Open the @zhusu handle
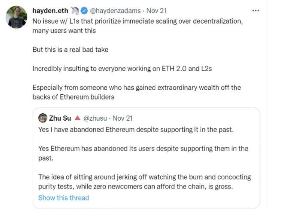Image resolution: width=284 pixels, height=218 pixels. point(95,118)
